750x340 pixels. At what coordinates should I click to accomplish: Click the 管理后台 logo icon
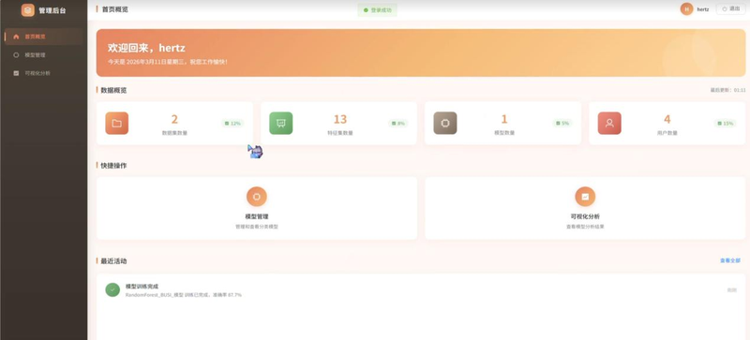coord(28,10)
